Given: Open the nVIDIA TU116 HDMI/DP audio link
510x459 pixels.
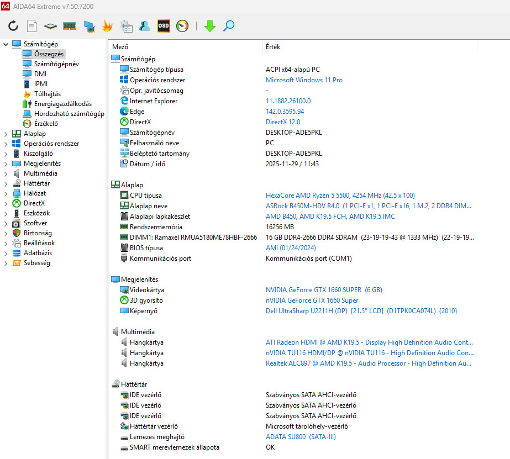Looking at the screenshot, I should 370,353.
